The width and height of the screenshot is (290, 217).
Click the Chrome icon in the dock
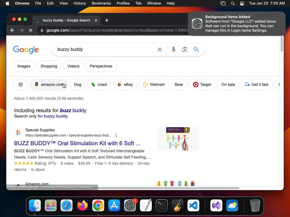coord(98,205)
